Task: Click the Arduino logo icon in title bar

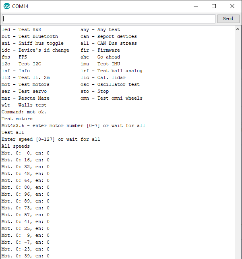Action: point(7,6)
